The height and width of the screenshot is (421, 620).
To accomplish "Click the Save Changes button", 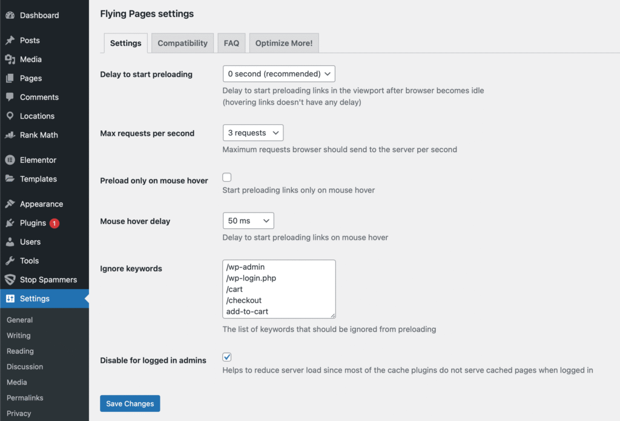I will [130, 403].
